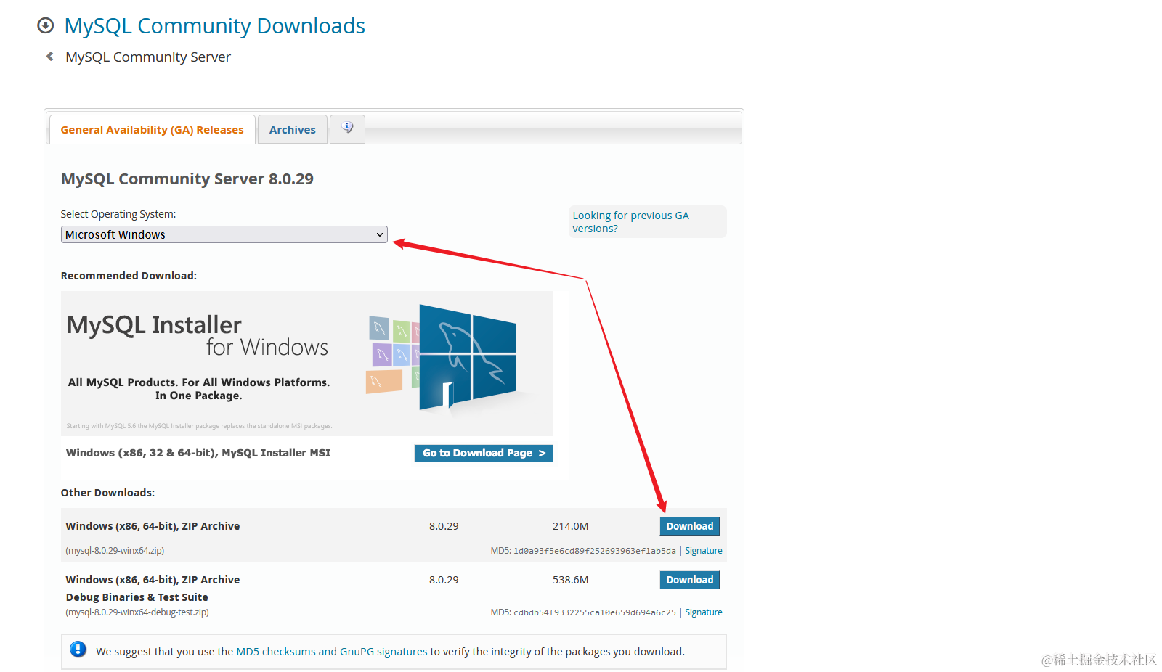Viewport: 1162px width, 672px height.
Task: Open Signature link for debug-test zip
Action: 704,612
